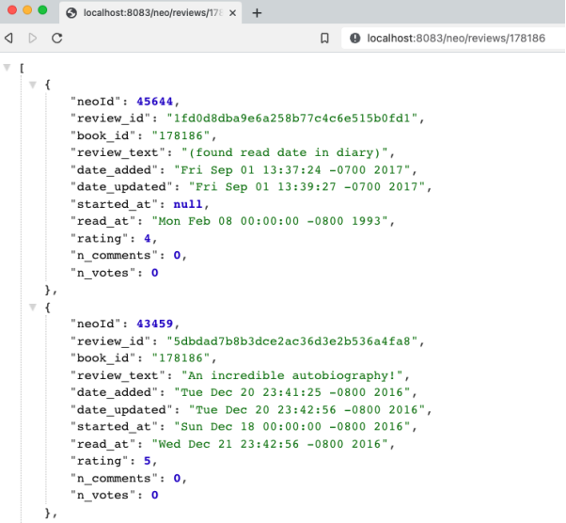Screen dimensions: 566x523
Task: Focus the address bar showing localhost:8083/neo/reviews/178186
Action: [x=453, y=38]
